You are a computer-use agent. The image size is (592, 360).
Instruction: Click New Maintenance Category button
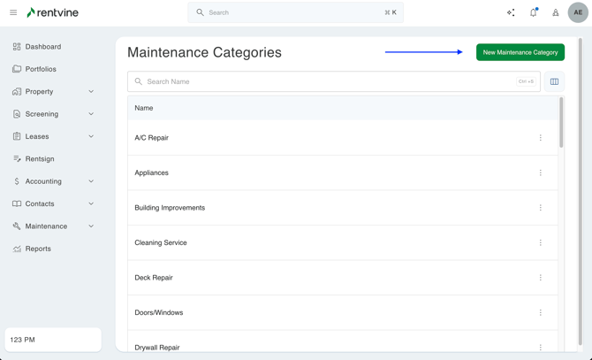[x=520, y=52]
